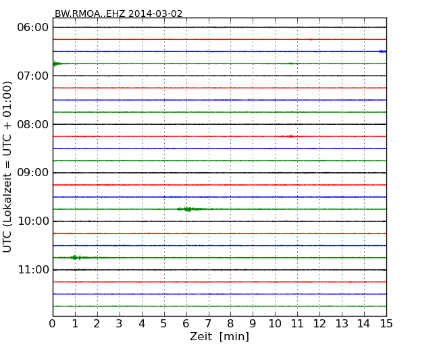Click the green seismic burst near minute 6
Screen dimensions: 439x351
click(x=188, y=209)
